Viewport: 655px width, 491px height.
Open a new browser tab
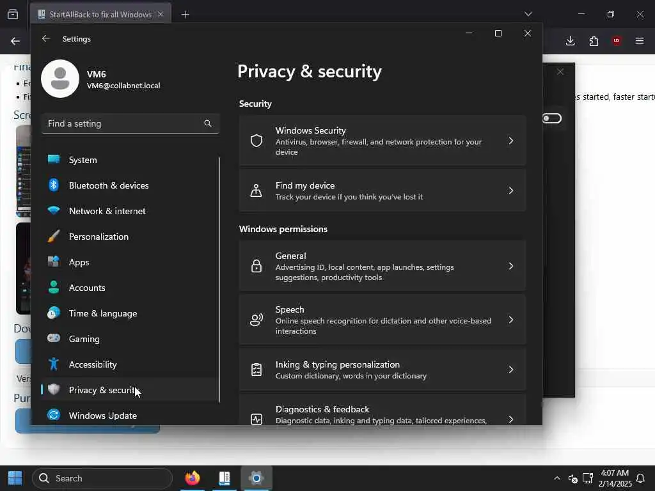[x=185, y=15]
